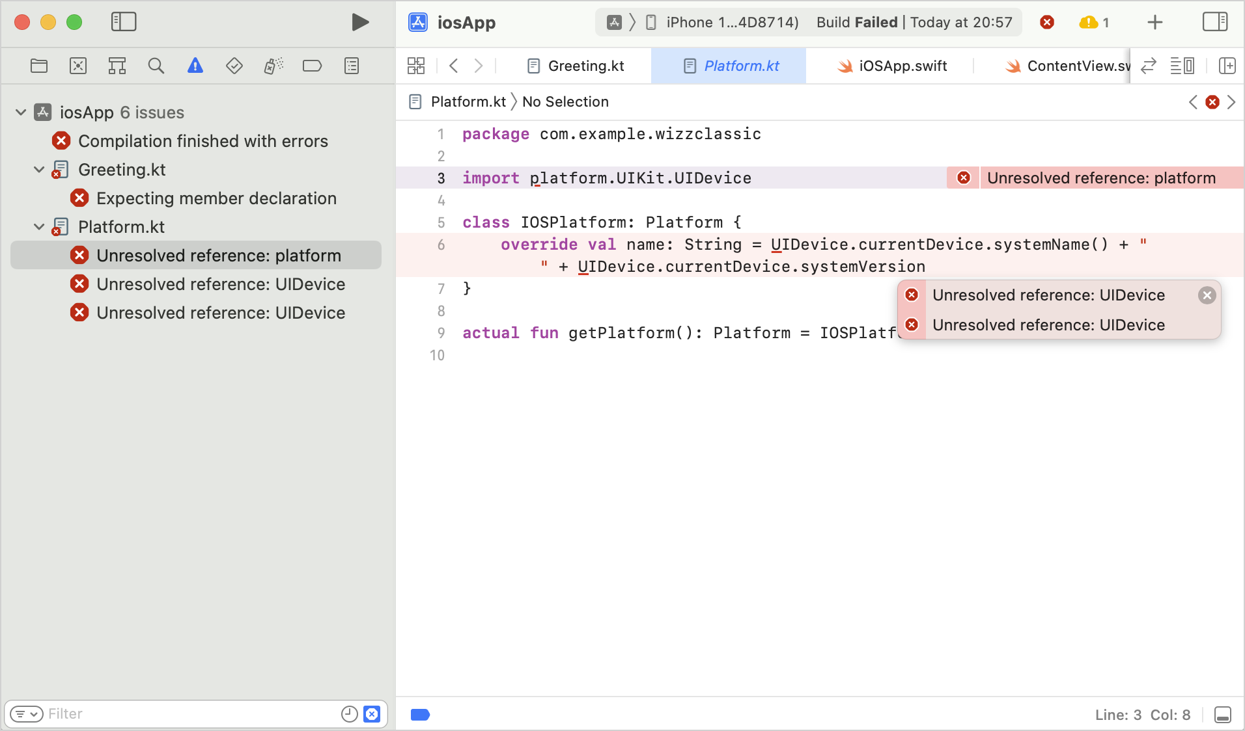Open the Test navigator
The width and height of the screenshot is (1245, 731).
pyautogui.click(x=234, y=65)
